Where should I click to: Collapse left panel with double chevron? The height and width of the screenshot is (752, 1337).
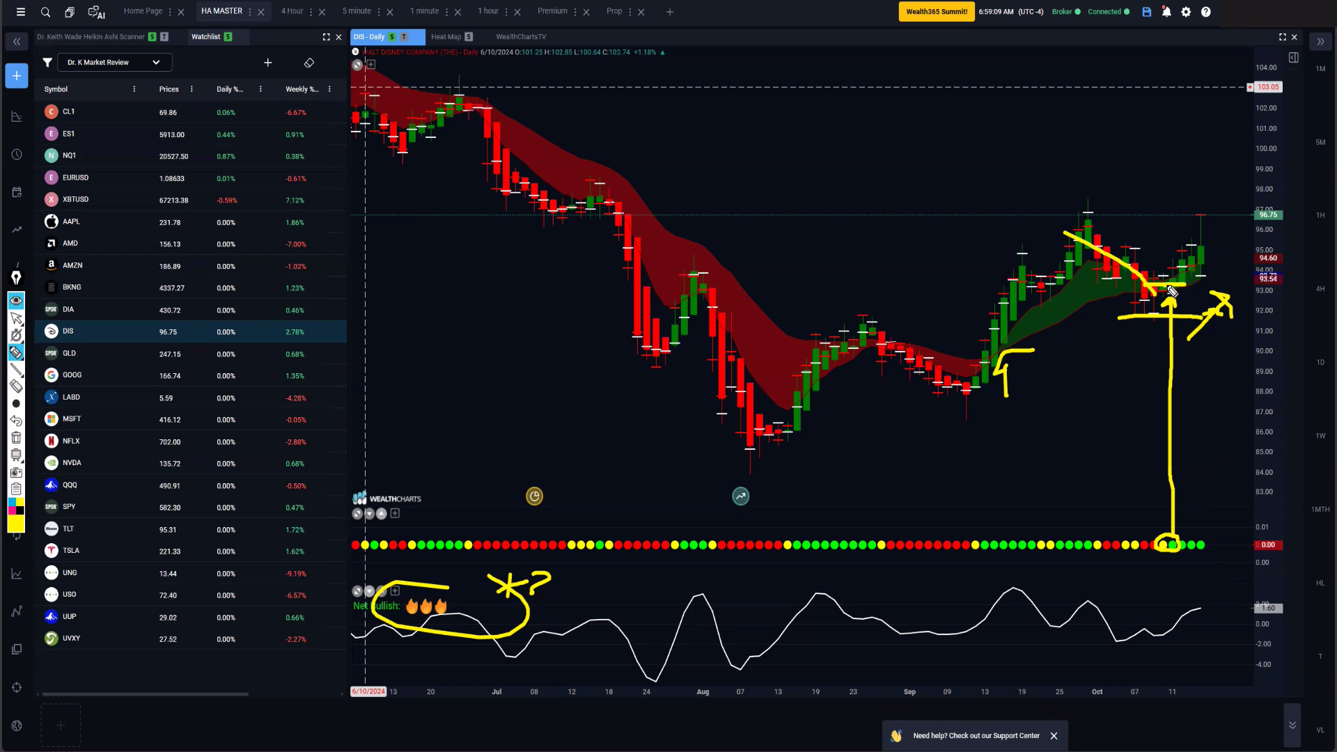(17, 42)
